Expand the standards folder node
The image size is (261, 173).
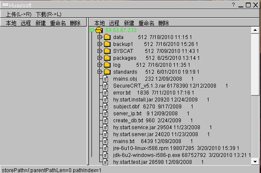100,72
